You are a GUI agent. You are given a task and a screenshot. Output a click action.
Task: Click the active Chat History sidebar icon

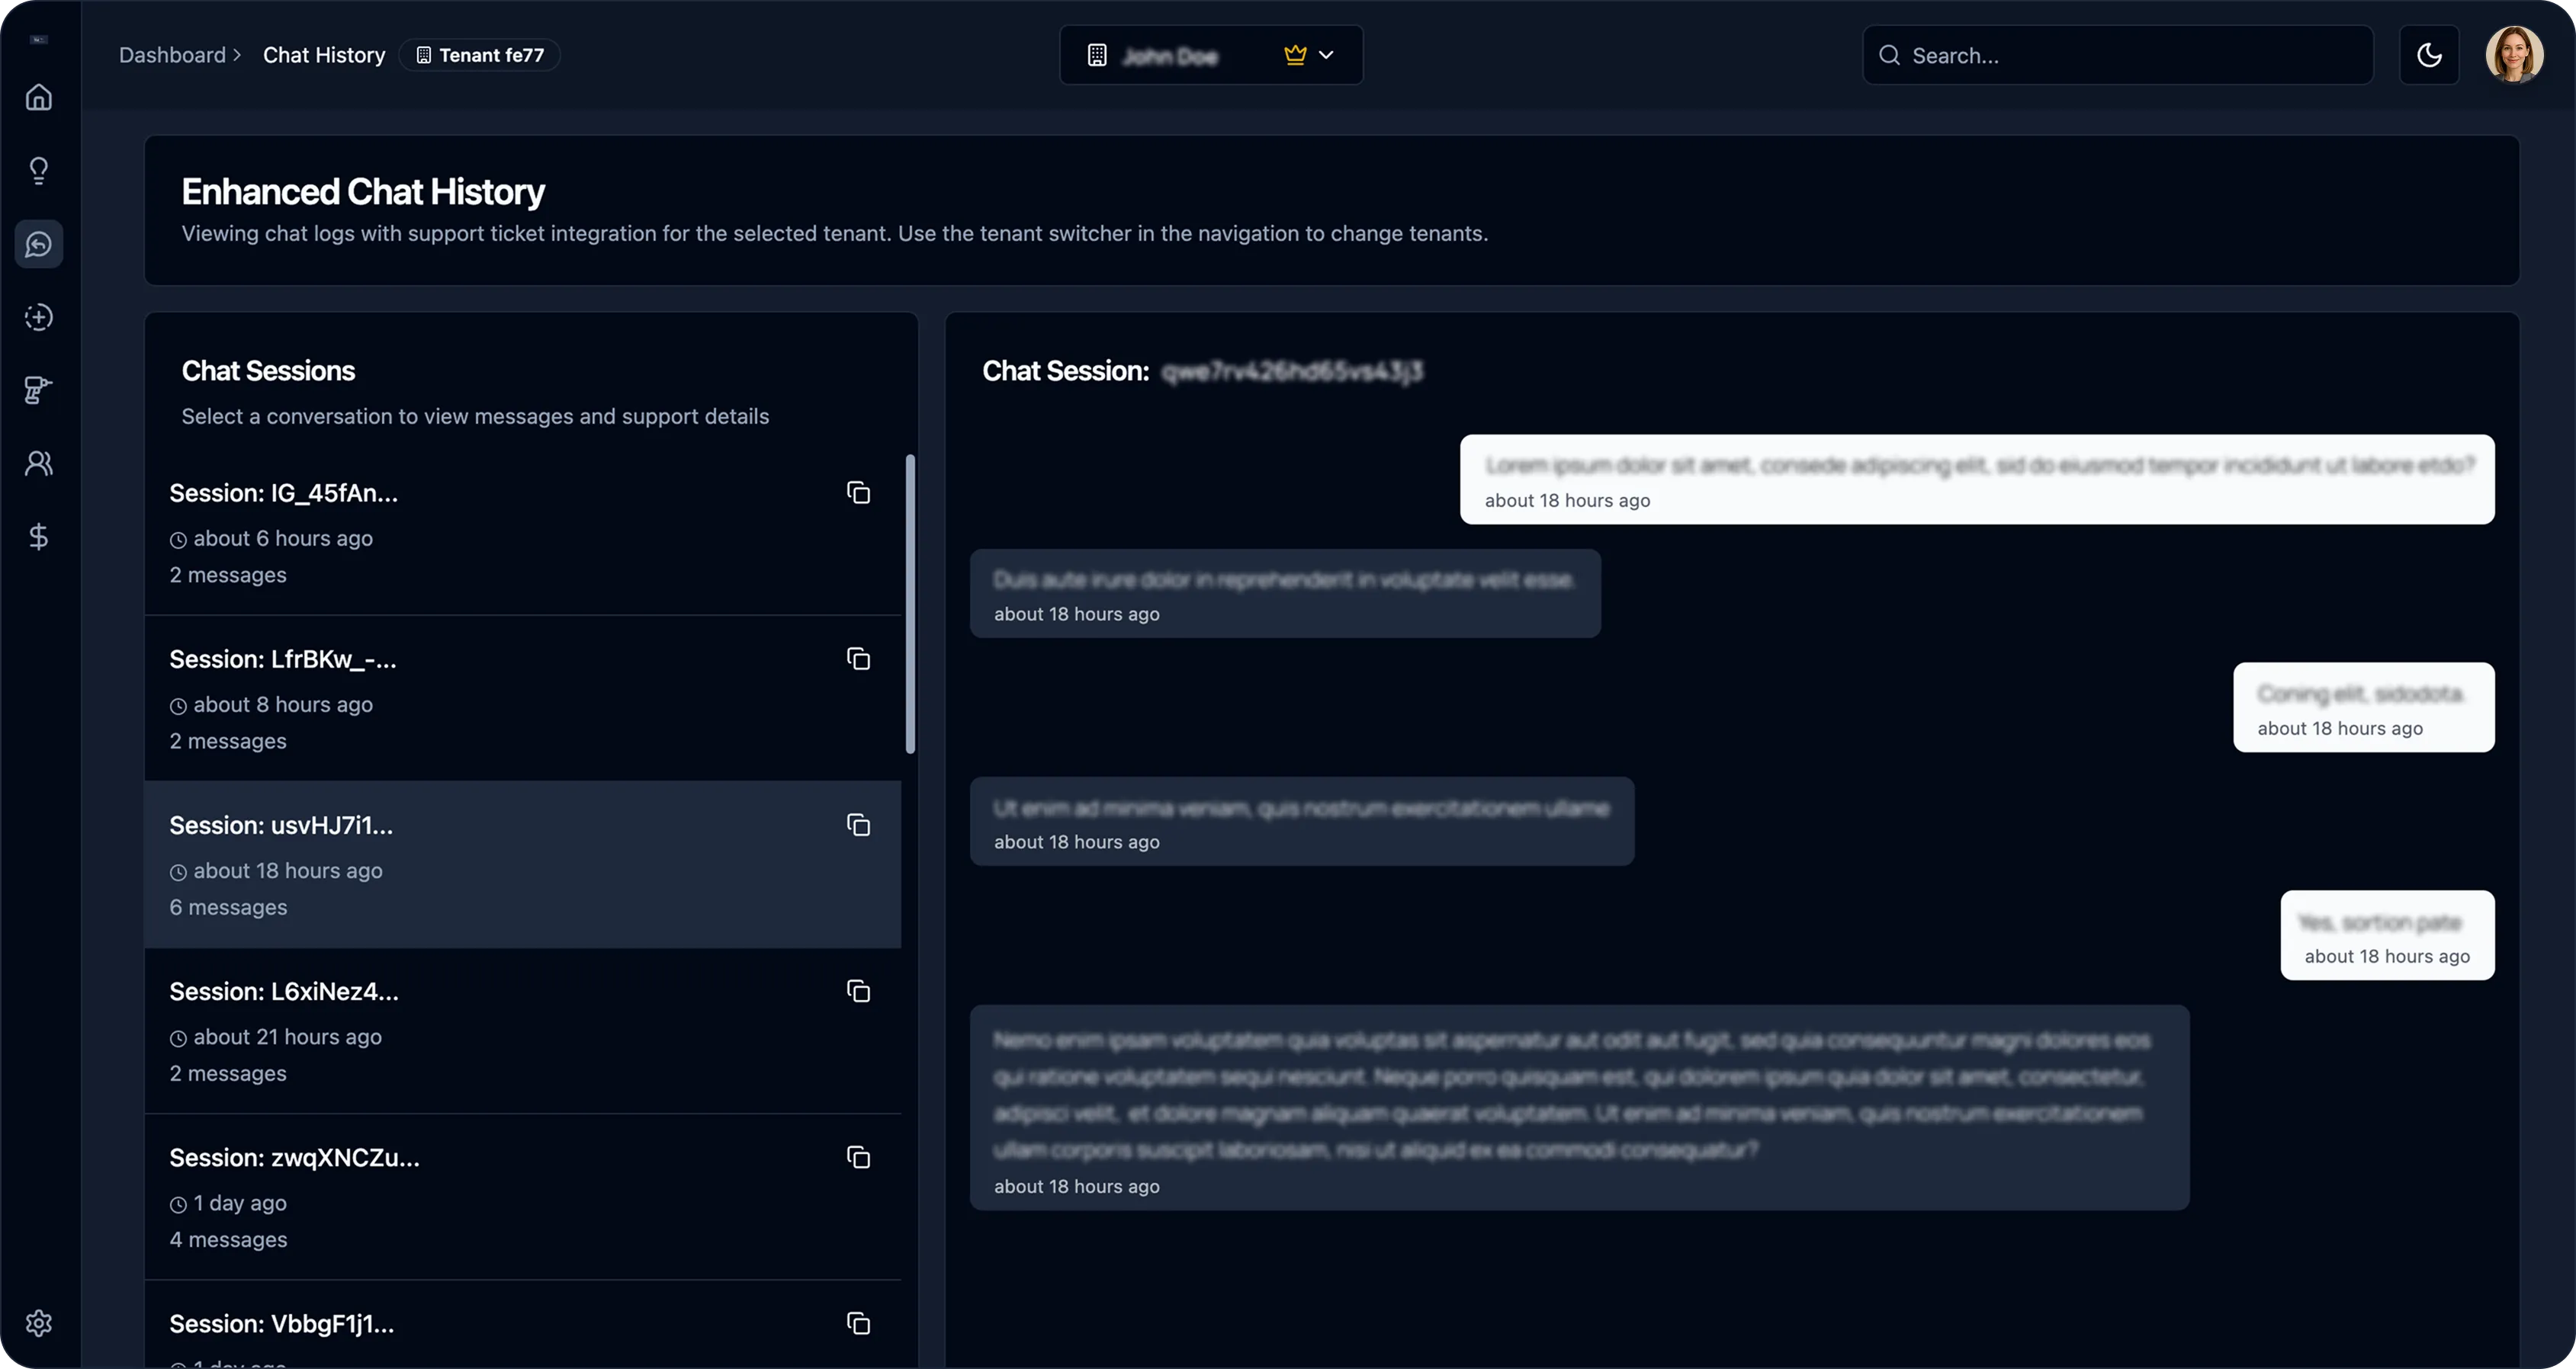(38, 243)
